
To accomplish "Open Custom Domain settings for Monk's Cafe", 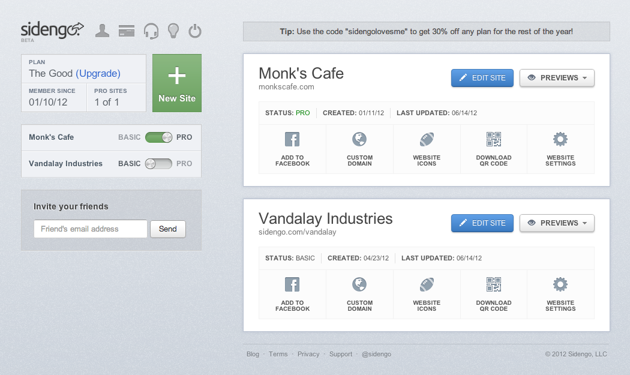I will pyautogui.click(x=359, y=149).
